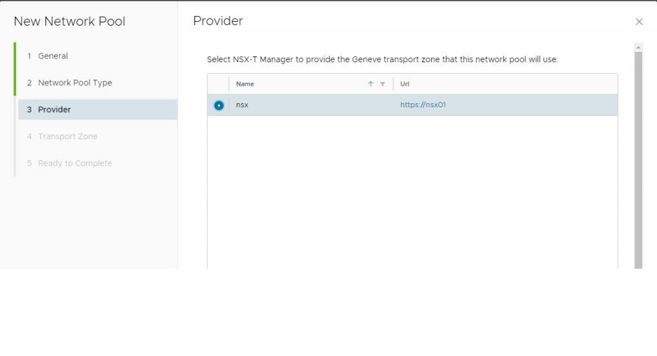
Task: Click the Name column header
Action: point(244,84)
